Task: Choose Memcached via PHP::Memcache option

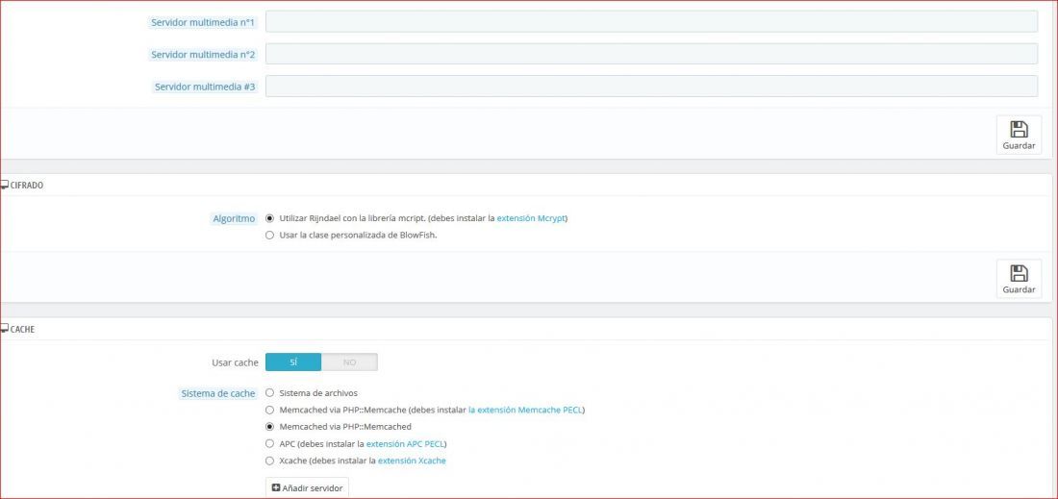Action: (x=270, y=410)
